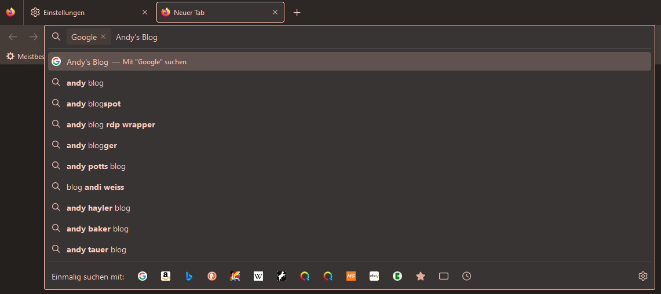Switch to the Einstellungen tab
Viewport: 661px width, 294px height.
pos(87,12)
